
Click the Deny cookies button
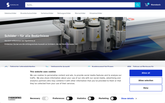[x=146, y=88]
